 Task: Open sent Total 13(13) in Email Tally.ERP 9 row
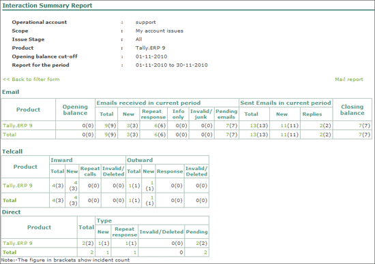[259, 125]
